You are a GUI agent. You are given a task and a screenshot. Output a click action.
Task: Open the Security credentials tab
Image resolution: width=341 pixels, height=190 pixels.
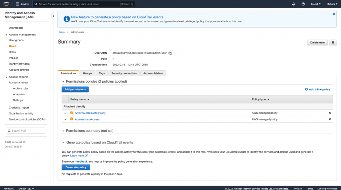pyautogui.click(x=124, y=73)
